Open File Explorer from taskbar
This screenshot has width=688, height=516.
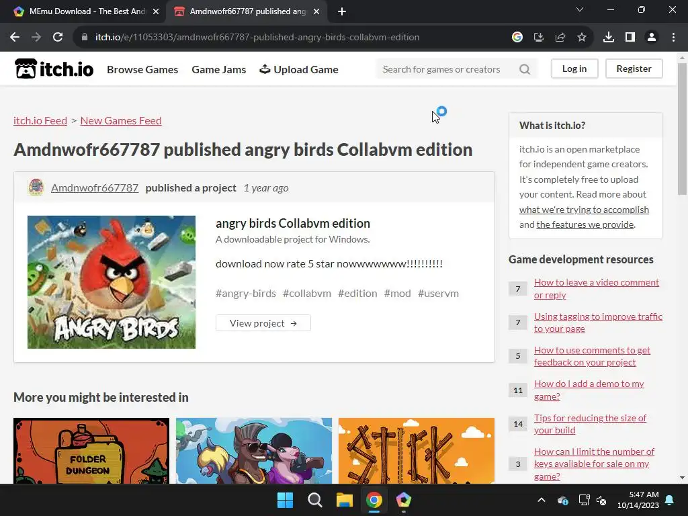(345, 500)
